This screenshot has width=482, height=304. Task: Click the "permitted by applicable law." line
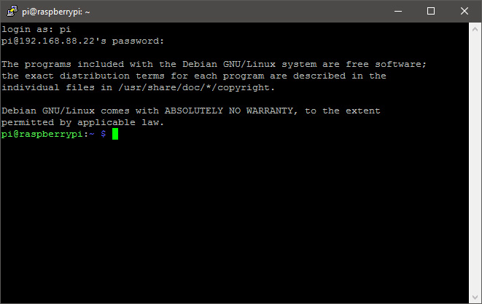coord(83,122)
